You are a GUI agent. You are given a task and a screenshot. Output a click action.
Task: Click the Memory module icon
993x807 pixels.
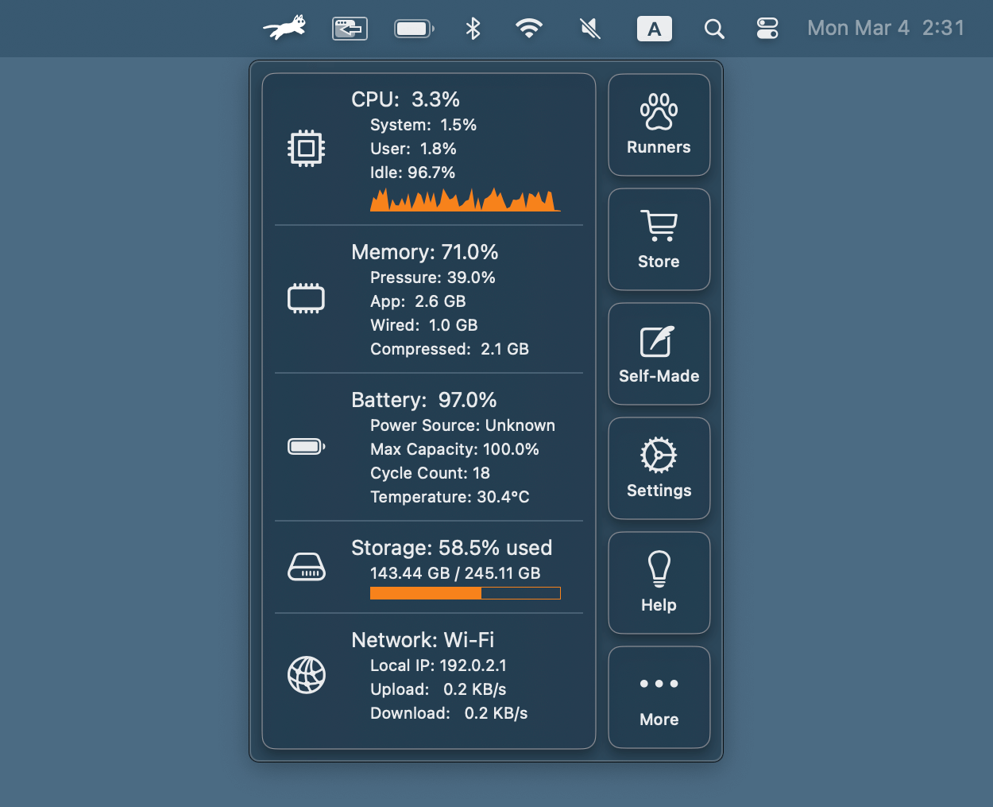click(307, 298)
